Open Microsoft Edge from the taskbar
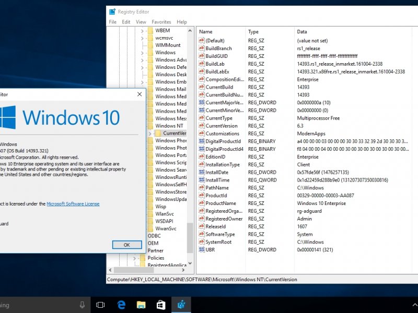 (x=121, y=305)
